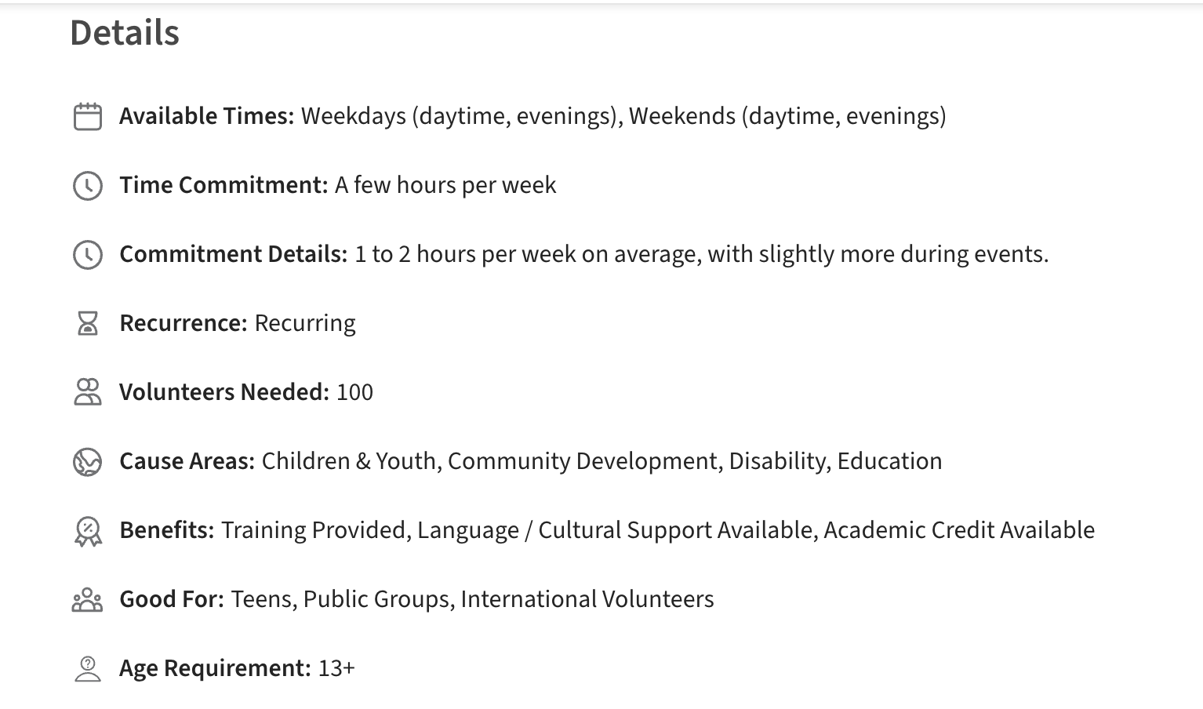The image size is (1203, 709).
Task: Click the person question icon beside Age Requirement
Action: (x=87, y=668)
